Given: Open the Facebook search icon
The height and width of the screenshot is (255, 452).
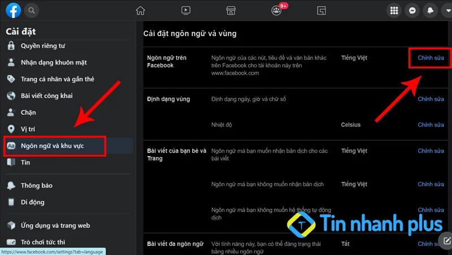Looking at the screenshot, I should point(32,10).
